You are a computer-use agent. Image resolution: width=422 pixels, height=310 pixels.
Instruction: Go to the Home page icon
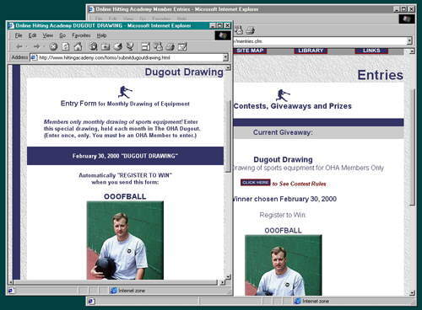[x=78, y=46]
